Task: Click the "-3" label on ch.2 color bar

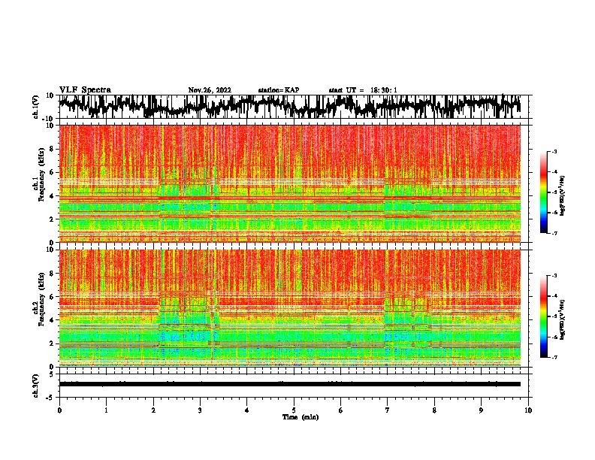Action: pos(554,276)
